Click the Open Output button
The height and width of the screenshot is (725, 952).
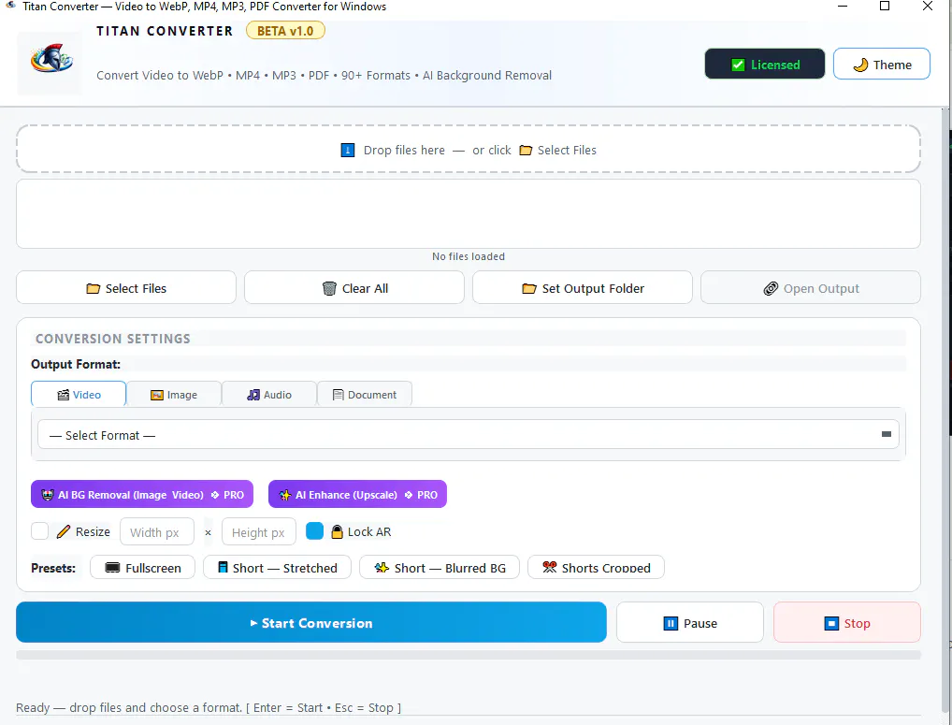811,288
